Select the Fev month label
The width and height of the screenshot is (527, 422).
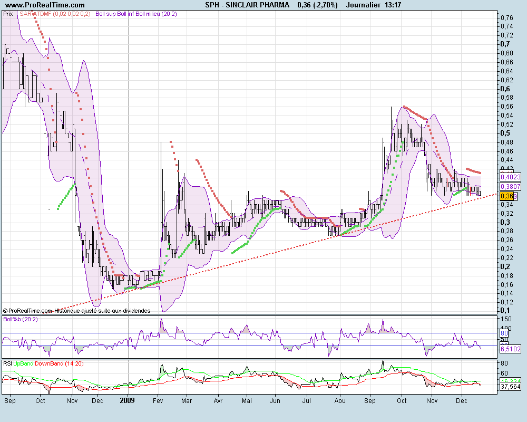click(158, 400)
